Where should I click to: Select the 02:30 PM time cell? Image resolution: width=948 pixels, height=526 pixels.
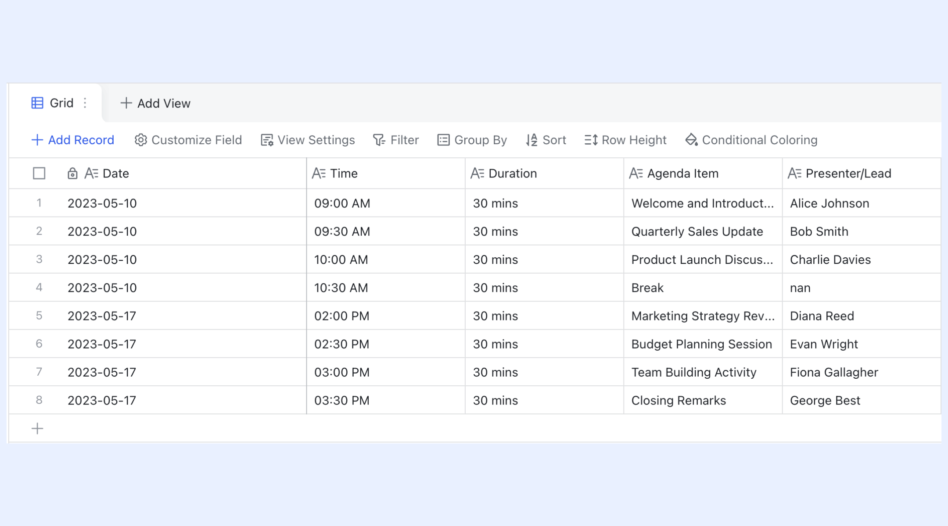(386, 344)
